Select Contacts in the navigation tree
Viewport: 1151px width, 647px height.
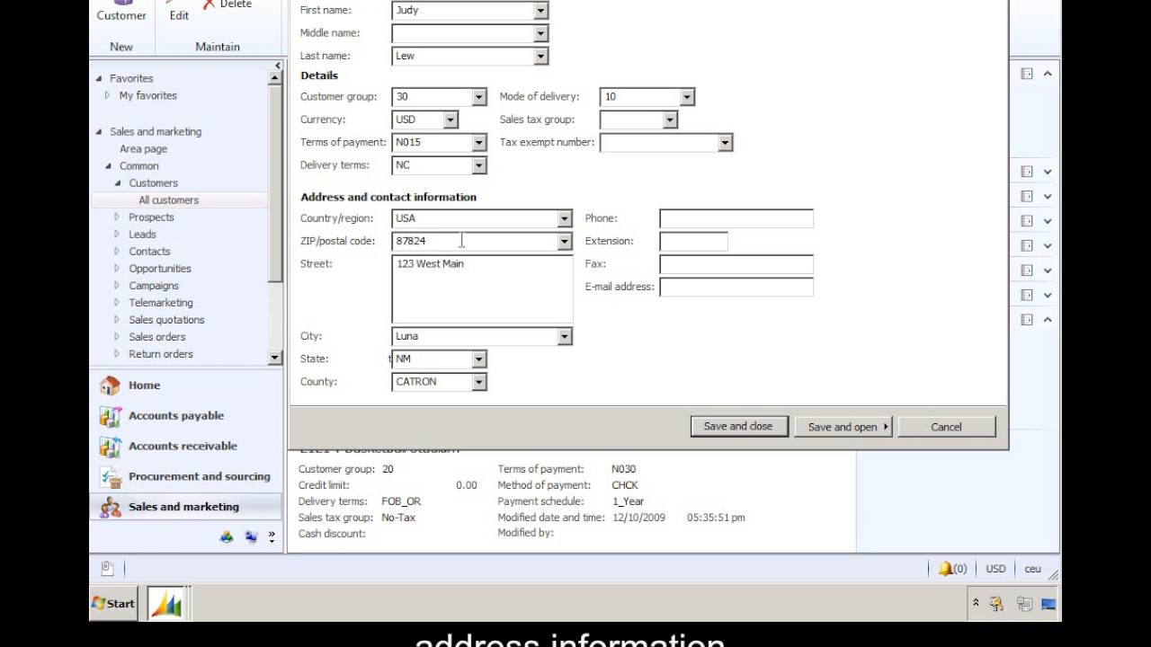coord(149,252)
